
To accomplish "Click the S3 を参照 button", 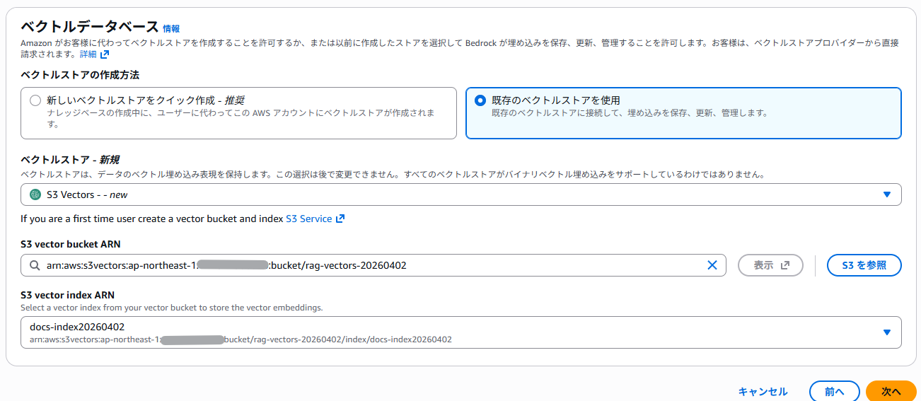I will [x=864, y=265].
